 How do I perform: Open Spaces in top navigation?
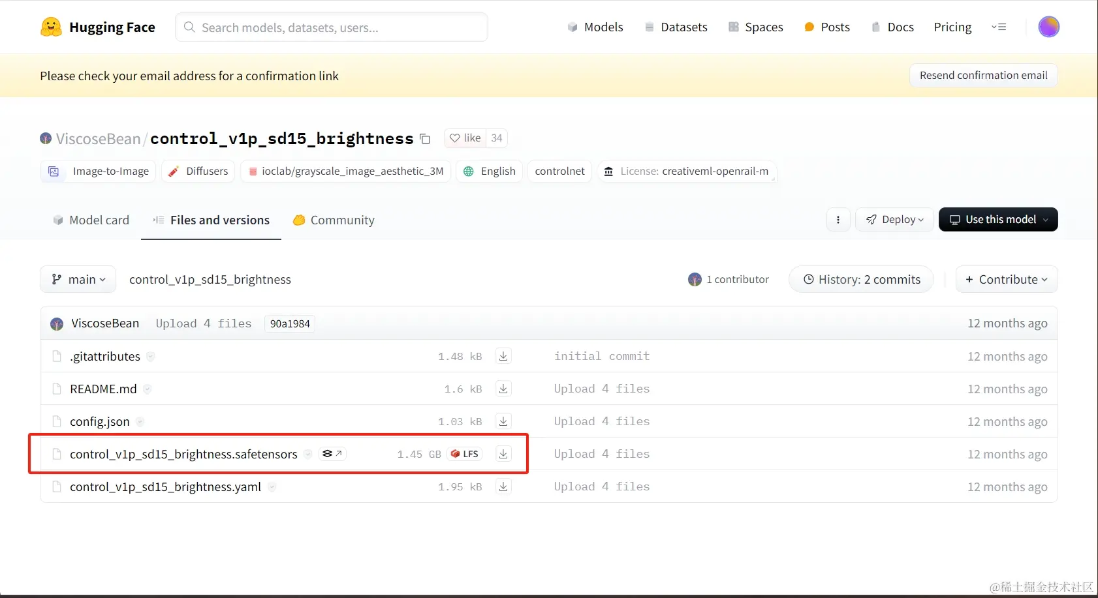tap(756, 27)
